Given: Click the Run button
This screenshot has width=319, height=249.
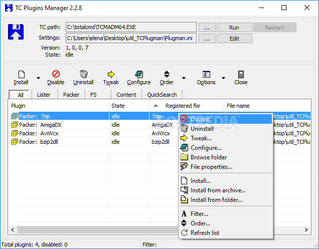Looking at the screenshot, I should (235, 28).
